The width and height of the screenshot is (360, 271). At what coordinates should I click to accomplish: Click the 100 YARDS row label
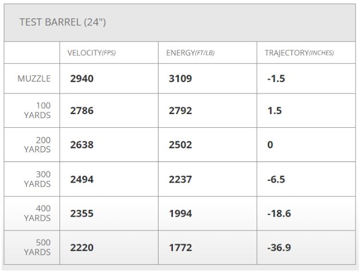[37, 110]
